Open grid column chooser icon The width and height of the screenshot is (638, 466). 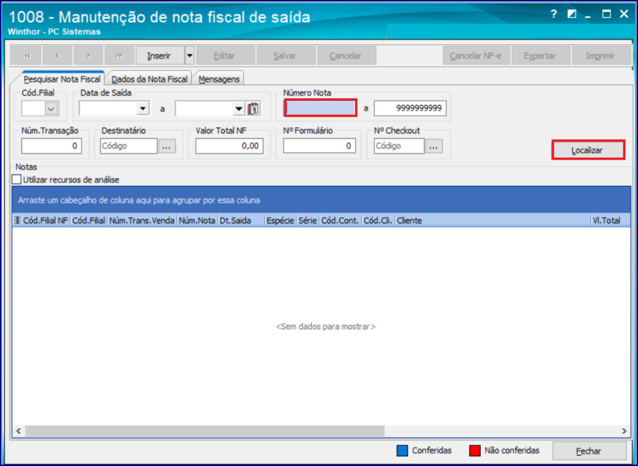17,221
